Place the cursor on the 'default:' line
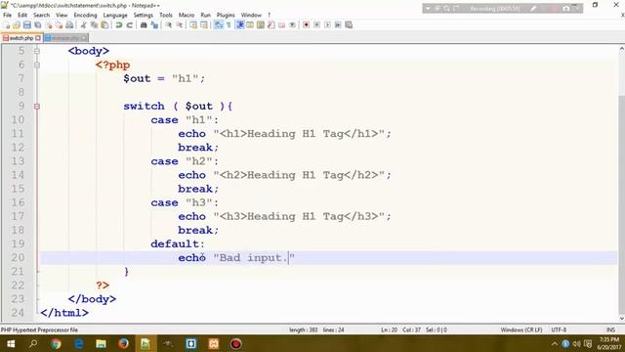625x352 pixels. point(178,243)
